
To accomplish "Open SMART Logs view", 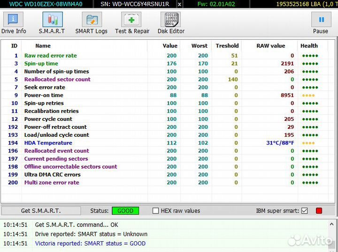I will point(92,22).
